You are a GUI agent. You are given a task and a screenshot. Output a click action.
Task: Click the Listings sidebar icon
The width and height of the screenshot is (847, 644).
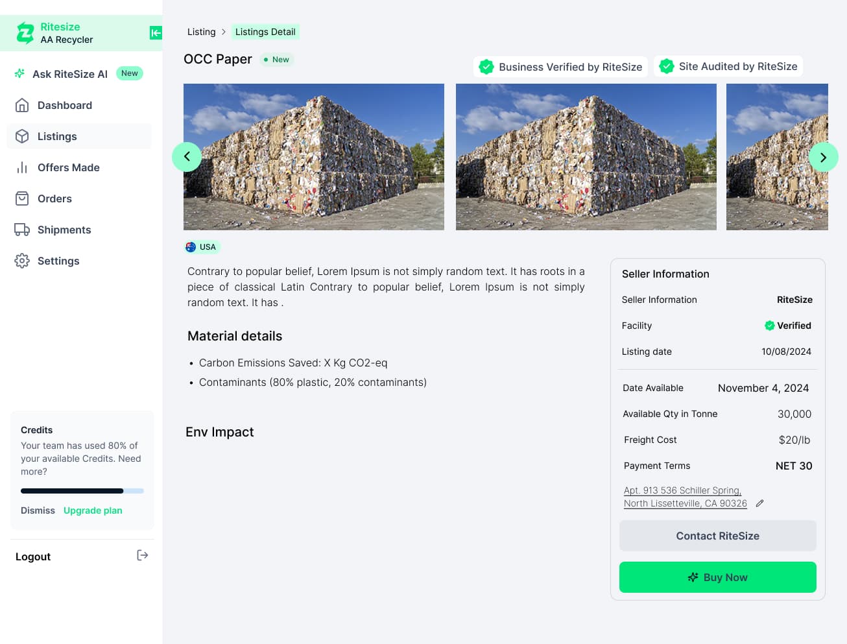coord(21,136)
